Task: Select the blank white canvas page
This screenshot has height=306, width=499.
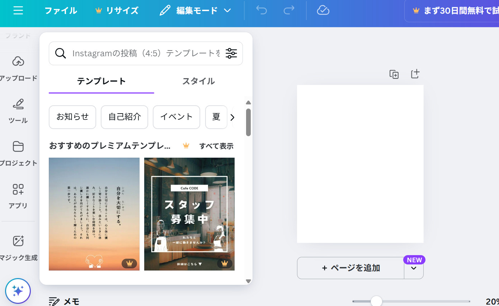Action: point(360,164)
